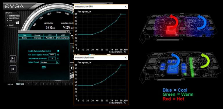Toggle Enable Automatic Fan Control checkbox
223x109 pixels.
coord(58,51)
